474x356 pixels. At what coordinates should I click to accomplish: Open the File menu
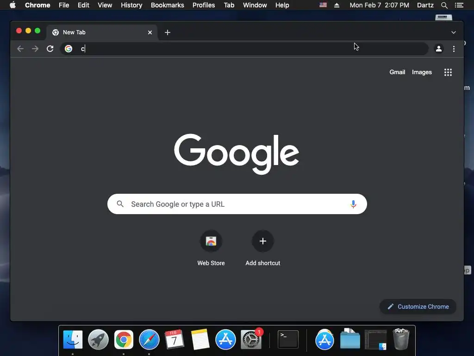64,5
